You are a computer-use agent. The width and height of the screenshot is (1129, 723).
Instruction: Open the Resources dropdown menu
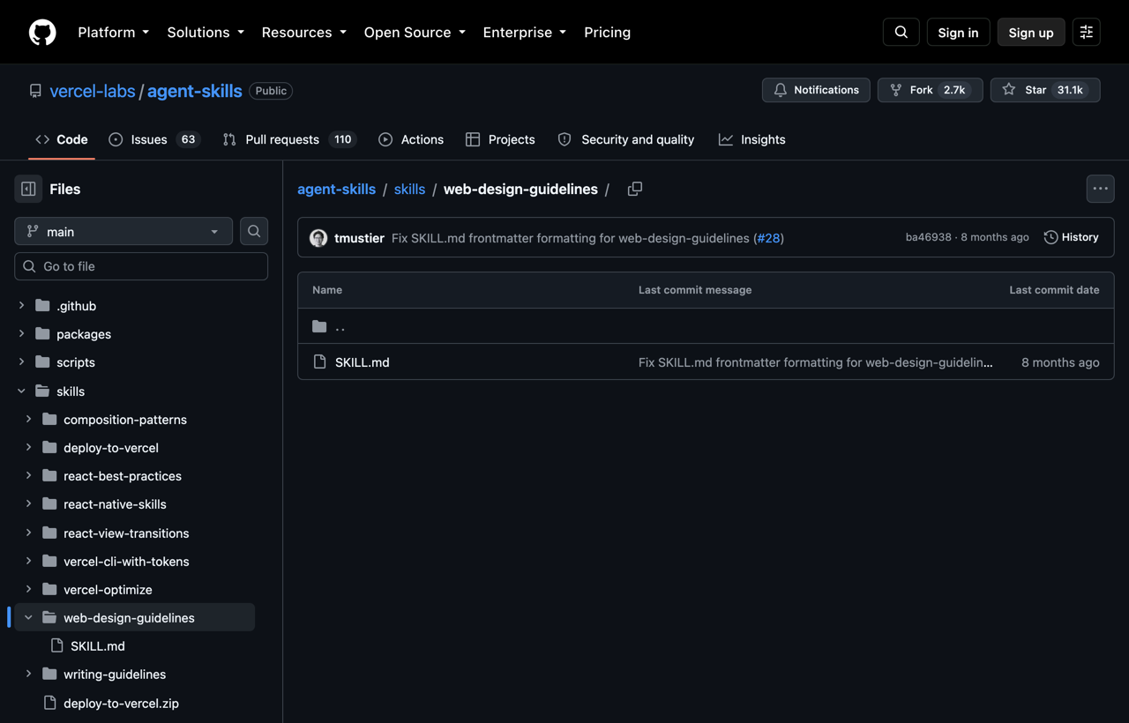[303, 32]
